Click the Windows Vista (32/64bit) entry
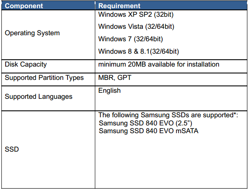 [136, 27]
